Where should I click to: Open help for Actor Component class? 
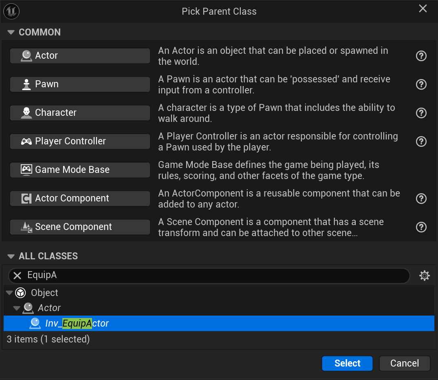click(x=421, y=199)
